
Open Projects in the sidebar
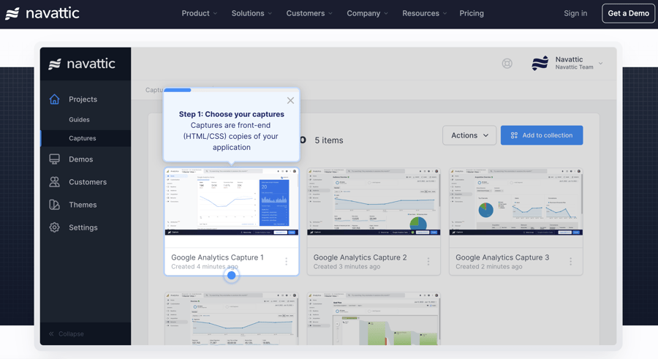coord(83,99)
